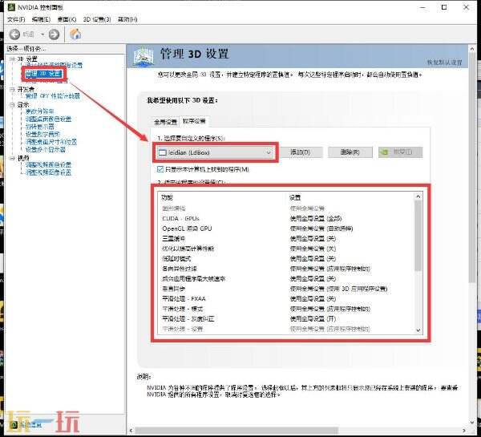Click the horizontal scrollbar right arrow

464,431
